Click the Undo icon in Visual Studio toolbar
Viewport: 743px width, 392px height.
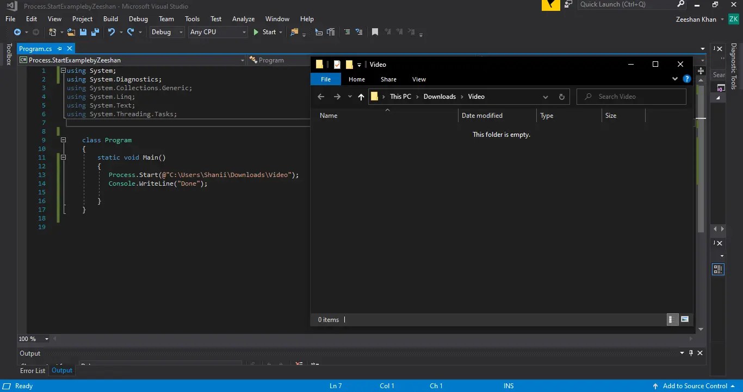point(111,32)
